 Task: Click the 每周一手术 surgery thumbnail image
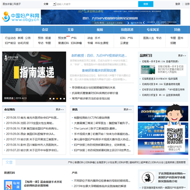point(148,70)
